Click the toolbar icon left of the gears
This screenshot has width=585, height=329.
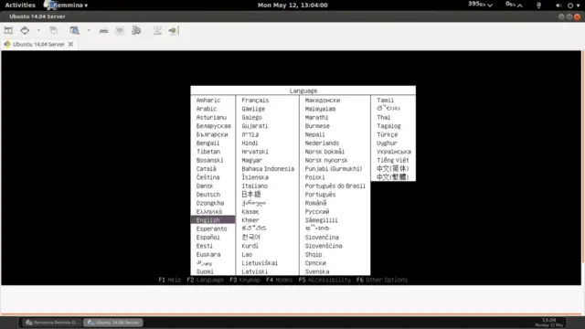(x=120, y=30)
